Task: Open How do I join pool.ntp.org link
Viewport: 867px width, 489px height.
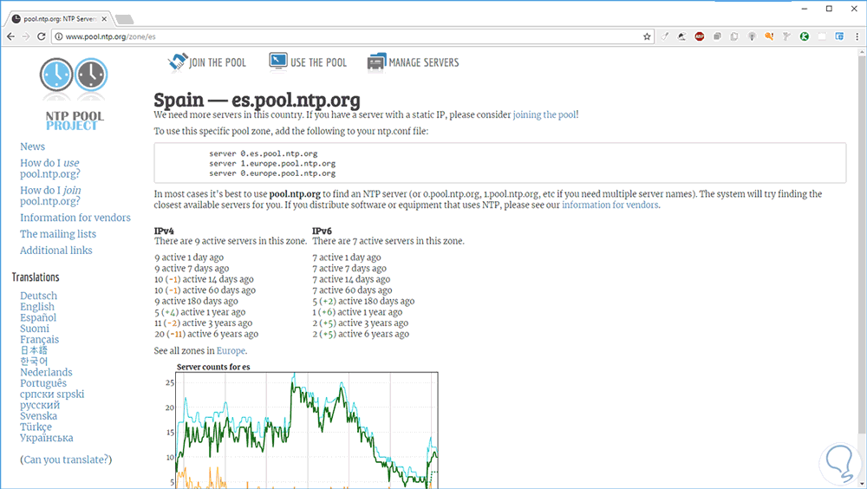Action: tap(50, 195)
